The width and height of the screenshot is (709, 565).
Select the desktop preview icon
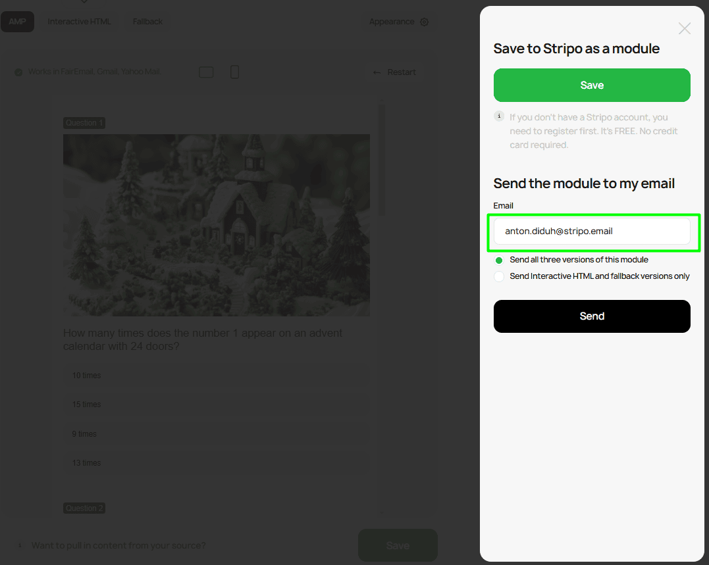(x=206, y=72)
